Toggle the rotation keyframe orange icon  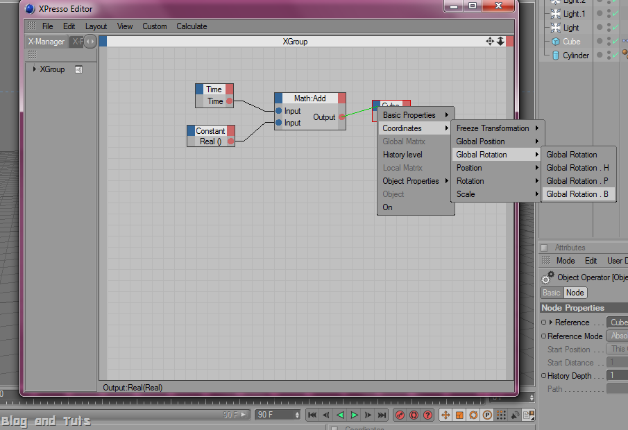(x=473, y=415)
